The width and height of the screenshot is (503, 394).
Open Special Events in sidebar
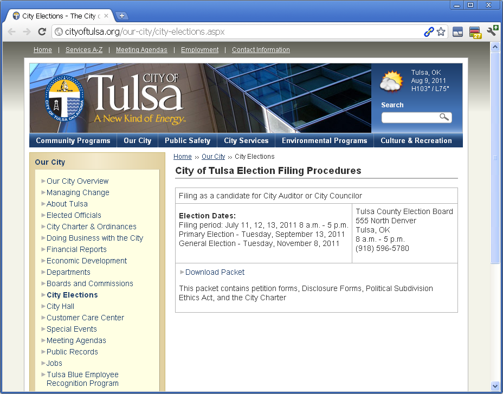pyautogui.click(x=72, y=329)
